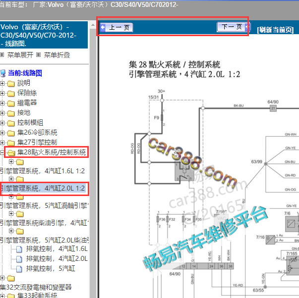Expand folder above 引擎管理系統, 5汽缸2.0L柴油
This screenshot has height=298, width=299.
[11, 231]
